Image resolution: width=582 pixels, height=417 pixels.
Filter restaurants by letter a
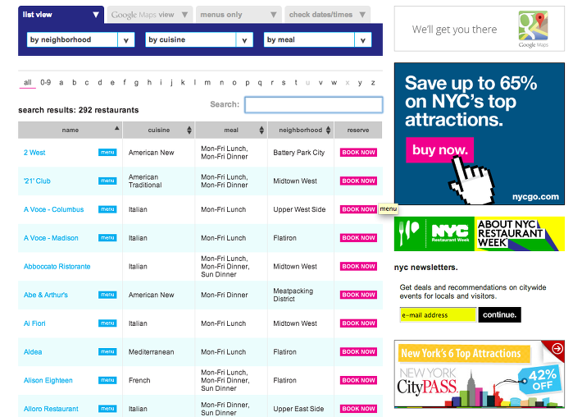[61, 83]
